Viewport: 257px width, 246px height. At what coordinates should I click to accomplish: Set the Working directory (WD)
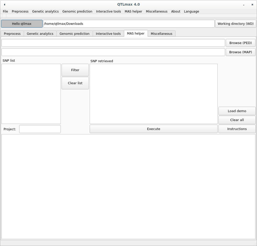tap(235, 24)
